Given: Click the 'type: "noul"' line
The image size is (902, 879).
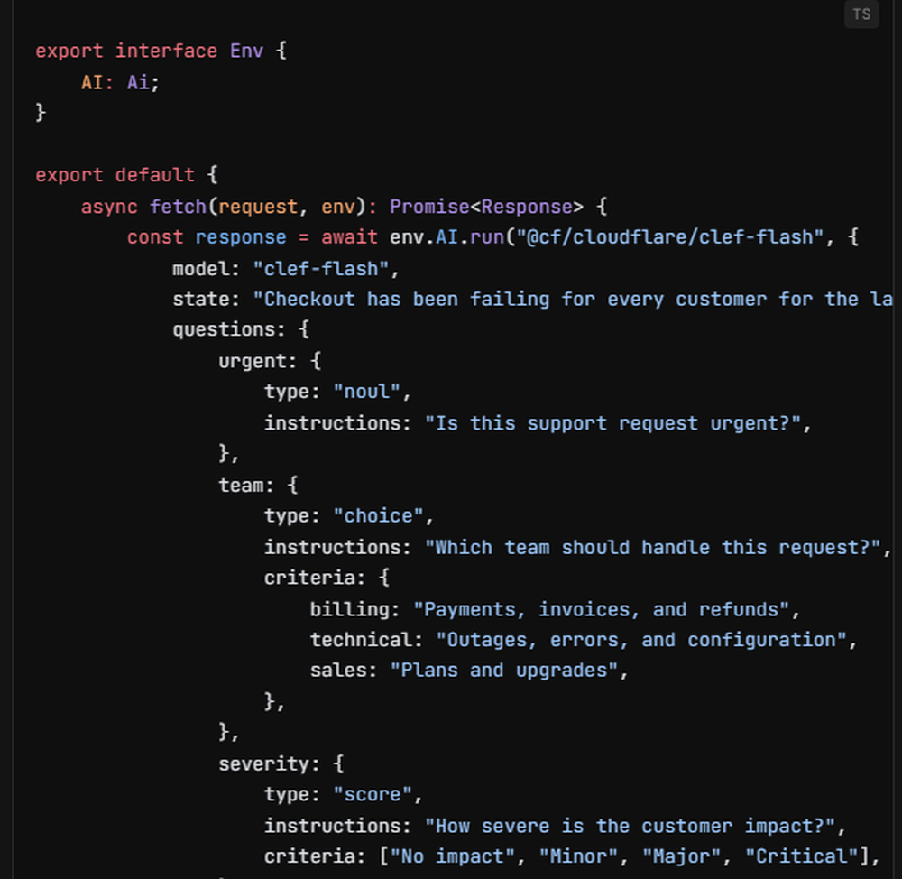Looking at the screenshot, I should click(337, 392).
